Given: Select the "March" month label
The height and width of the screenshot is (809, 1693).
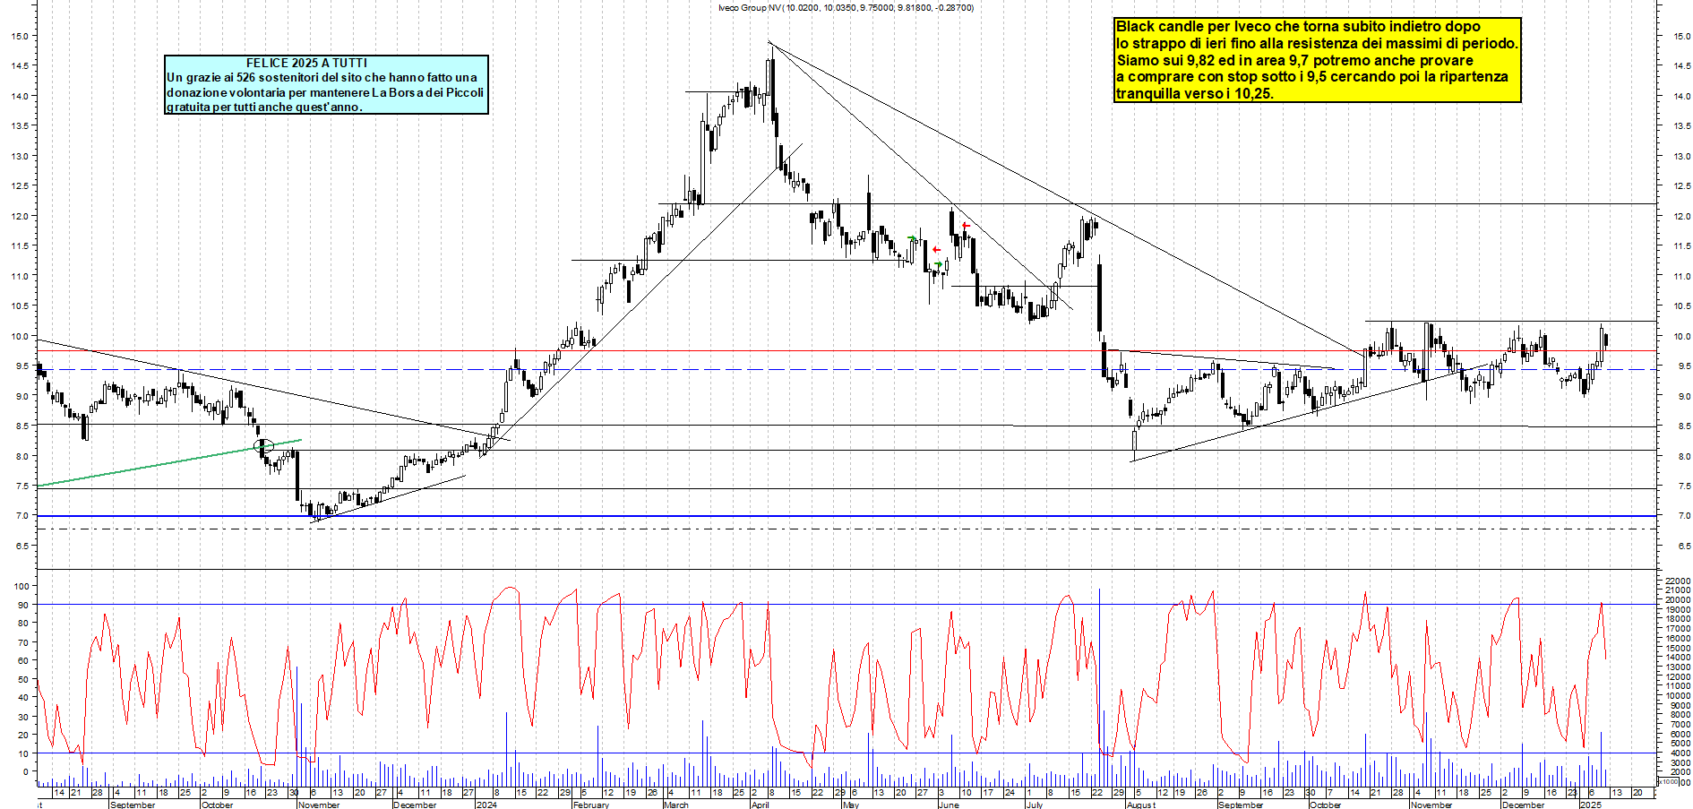Looking at the screenshot, I should click(x=676, y=805).
